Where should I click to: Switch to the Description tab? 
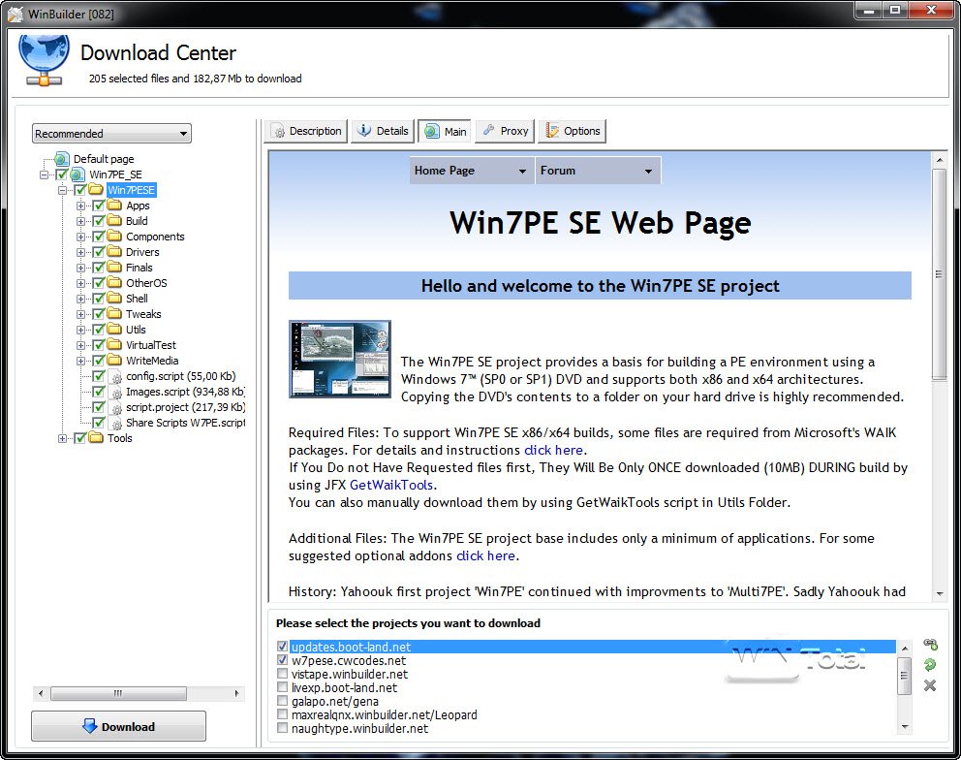click(x=306, y=131)
